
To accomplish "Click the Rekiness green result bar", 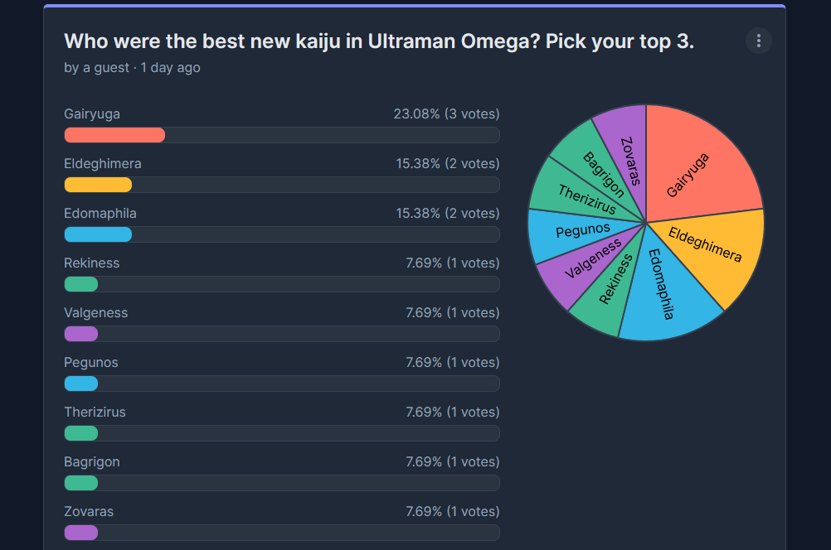I will 81,284.
